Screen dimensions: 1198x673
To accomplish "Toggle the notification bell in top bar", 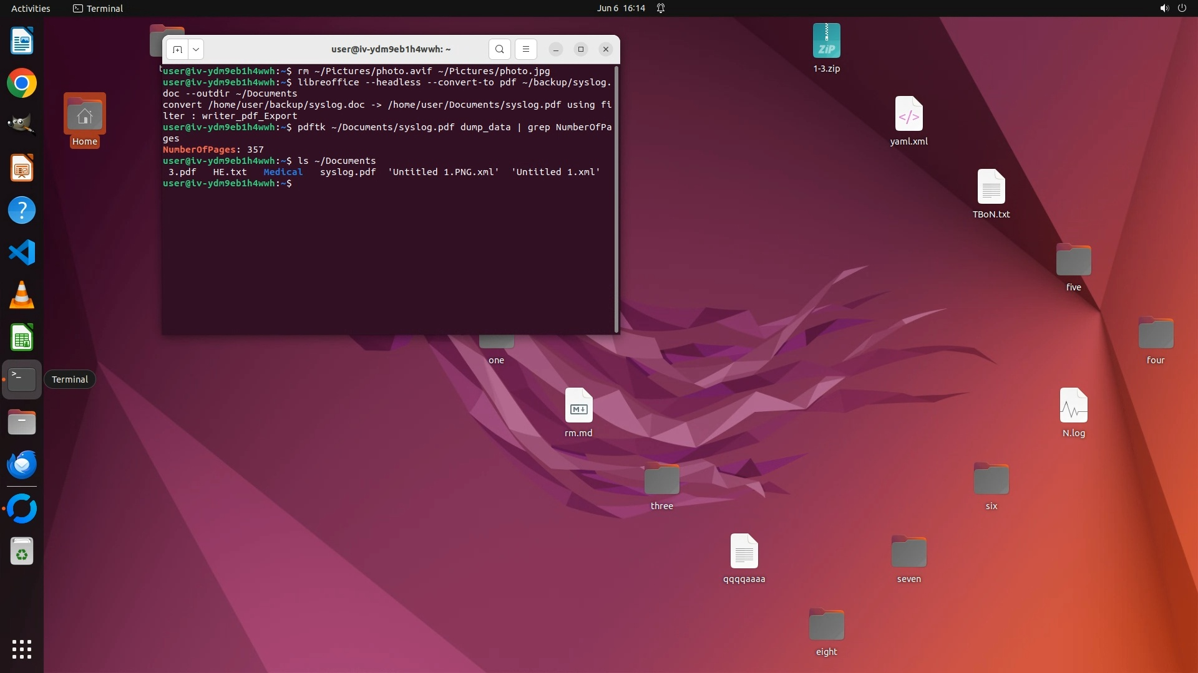I will [661, 8].
